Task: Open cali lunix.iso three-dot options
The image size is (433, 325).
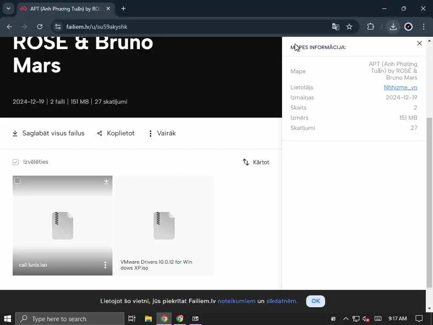Action: pyautogui.click(x=105, y=265)
